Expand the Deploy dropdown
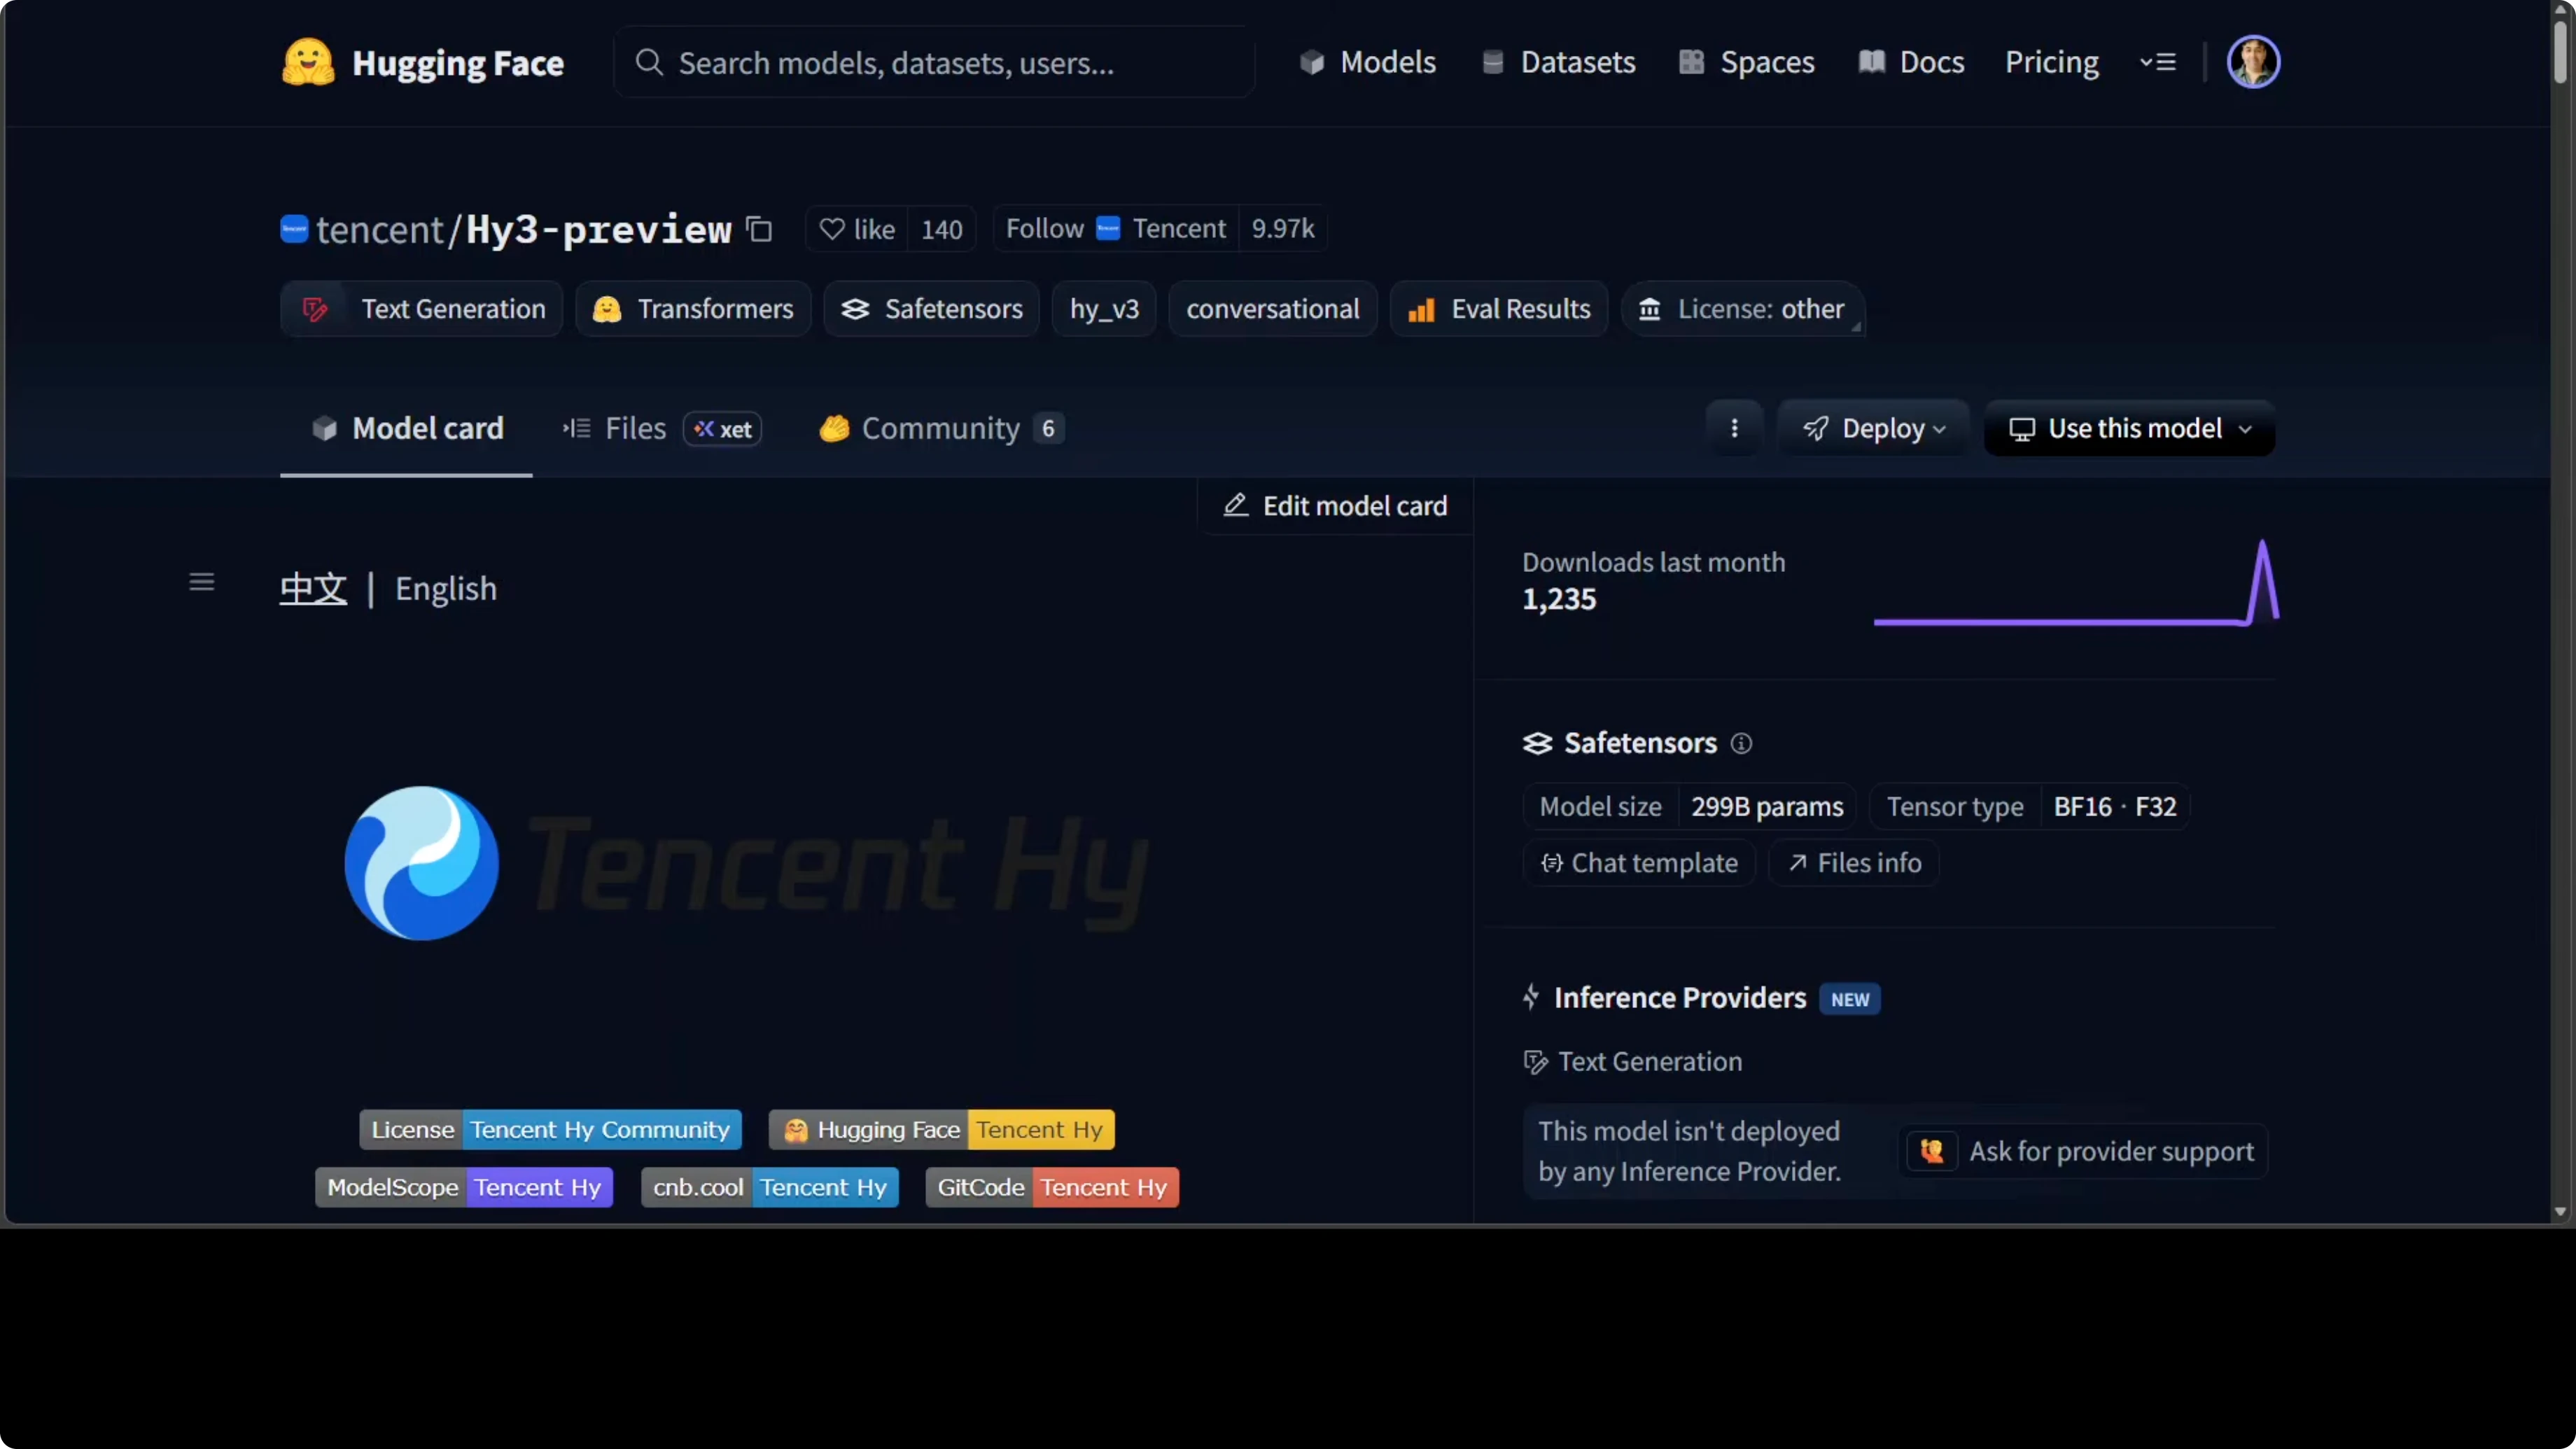 tap(1873, 428)
